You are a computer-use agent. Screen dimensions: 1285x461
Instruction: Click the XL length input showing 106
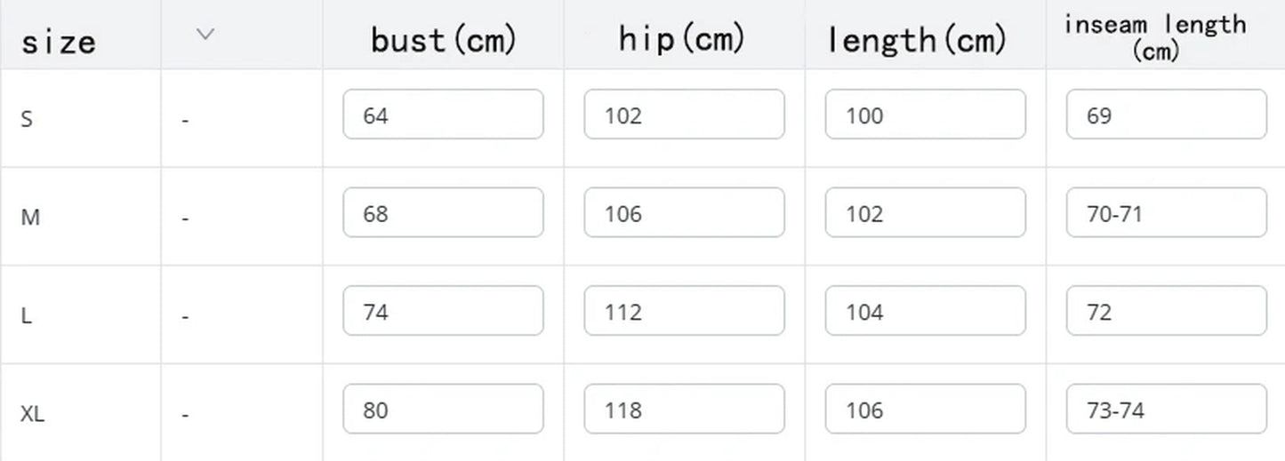tap(925, 409)
